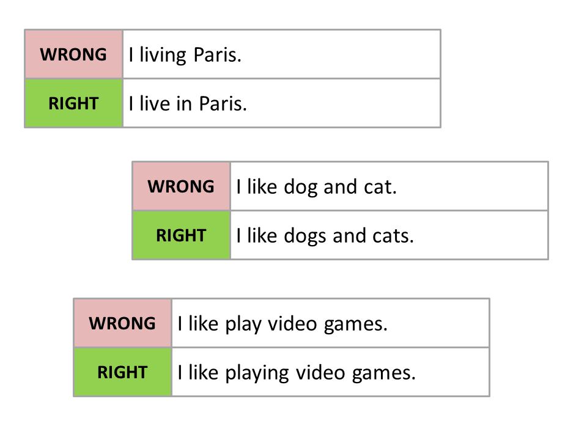Click the pink WRONG cell beside 'I living Paris.'
The width and height of the screenshot is (587, 440).
pos(74,54)
